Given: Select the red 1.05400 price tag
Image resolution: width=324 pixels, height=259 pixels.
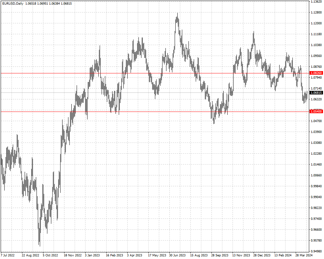Looking at the screenshot, I should [316, 112].
